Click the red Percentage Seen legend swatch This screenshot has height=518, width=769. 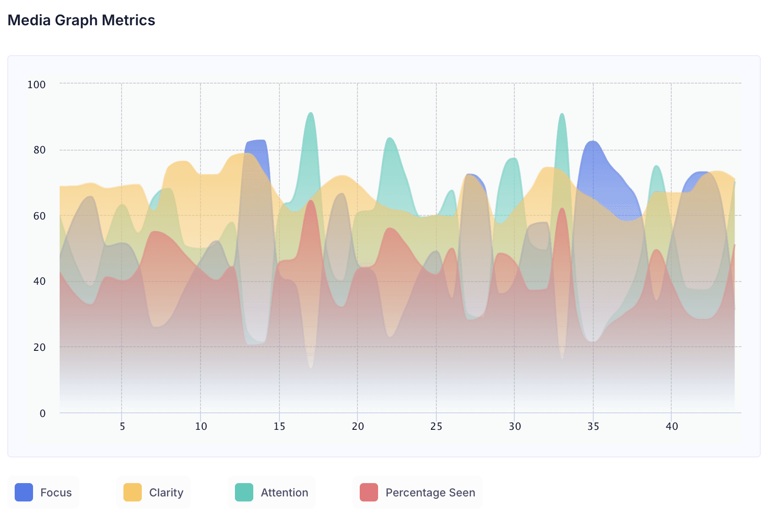point(369,492)
